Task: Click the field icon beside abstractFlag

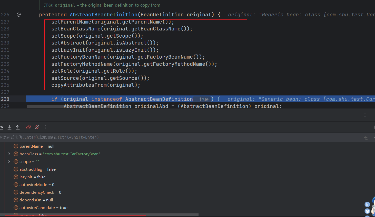Action: 16,169
